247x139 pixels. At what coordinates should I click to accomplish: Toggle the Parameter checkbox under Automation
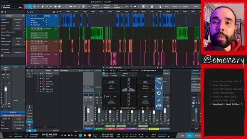pos(2,53)
